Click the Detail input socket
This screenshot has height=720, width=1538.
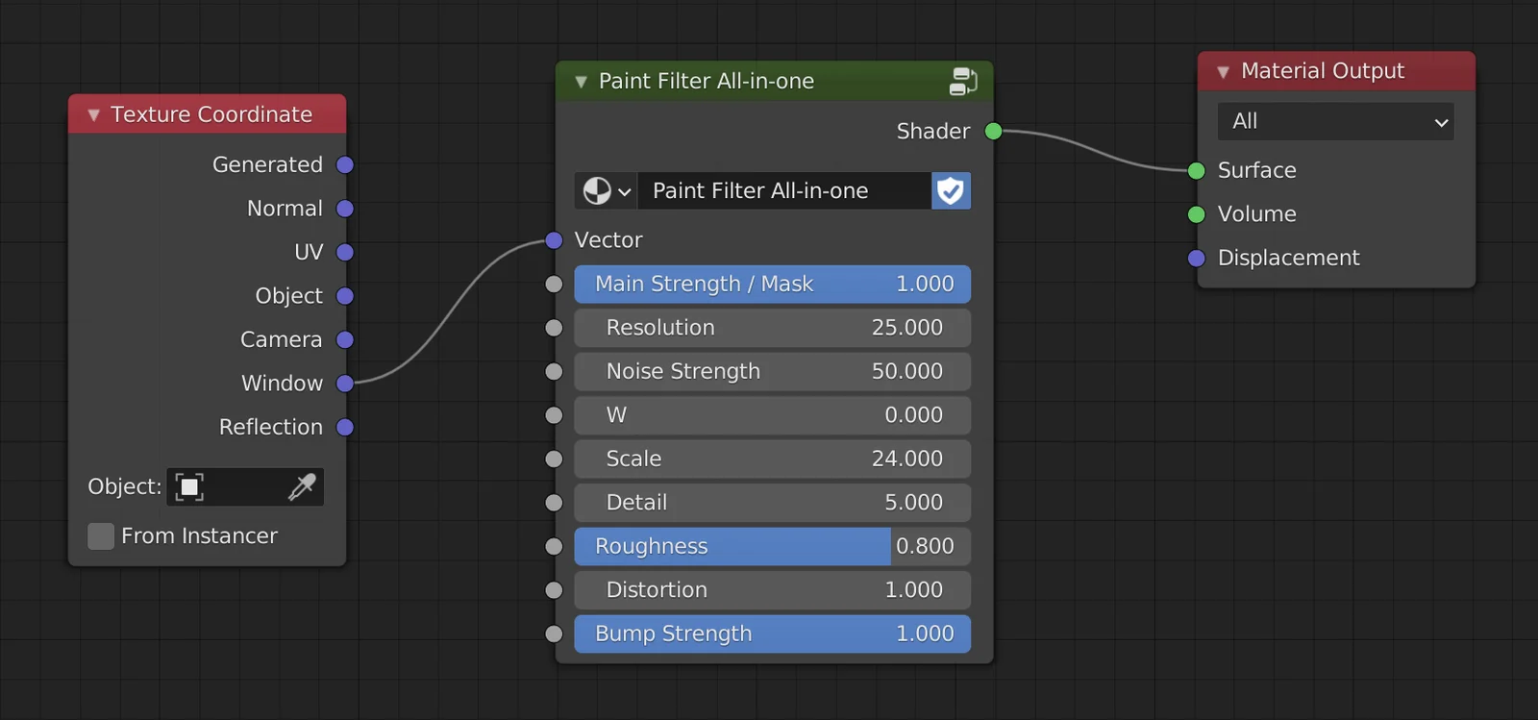pos(554,503)
